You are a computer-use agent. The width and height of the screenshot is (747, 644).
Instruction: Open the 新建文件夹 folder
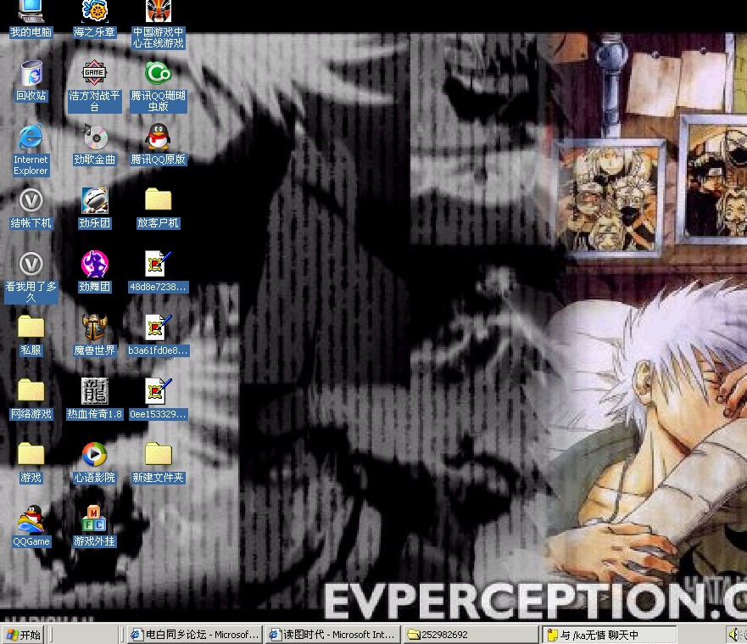point(158,455)
